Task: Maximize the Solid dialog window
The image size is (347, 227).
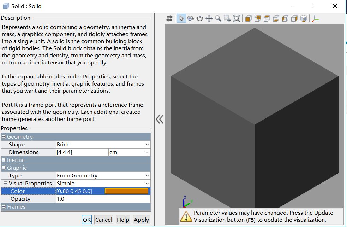Action: click(314, 6)
